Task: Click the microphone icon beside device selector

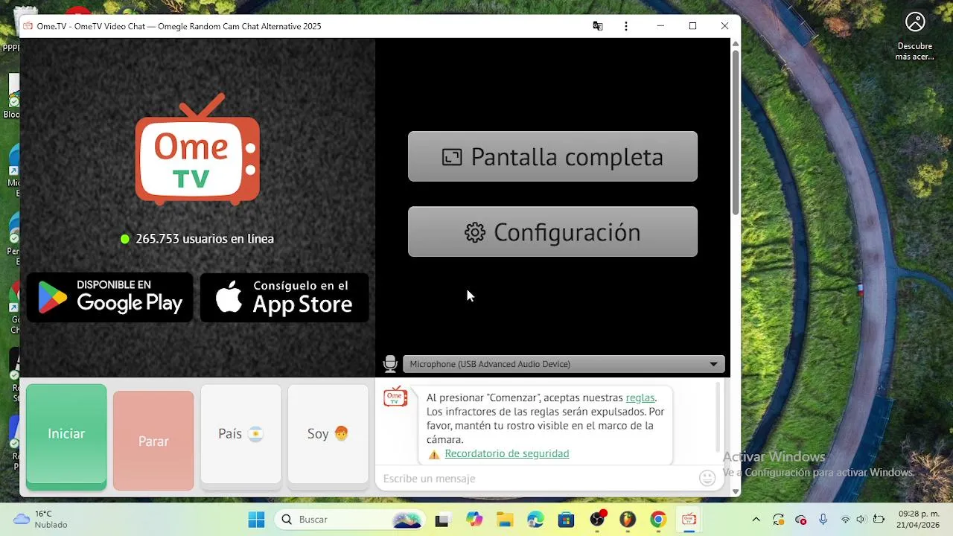Action: (390, 364)
